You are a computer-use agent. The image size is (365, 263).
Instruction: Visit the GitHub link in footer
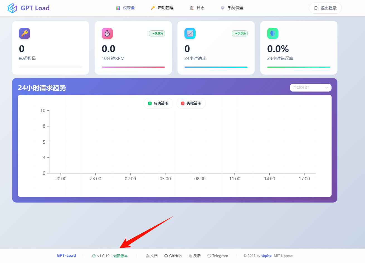click(173, 256)
